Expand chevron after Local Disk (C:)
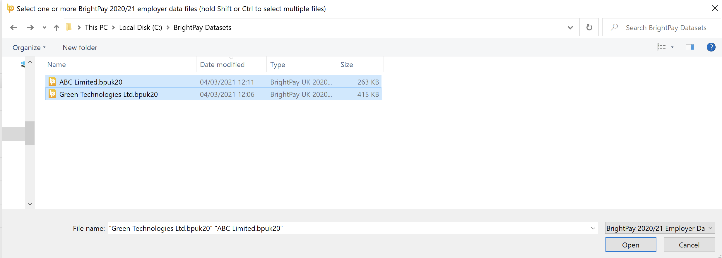 (x=168, y=27)
